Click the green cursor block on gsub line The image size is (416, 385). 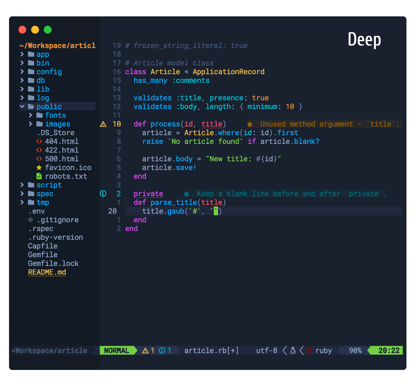[216, 211]
